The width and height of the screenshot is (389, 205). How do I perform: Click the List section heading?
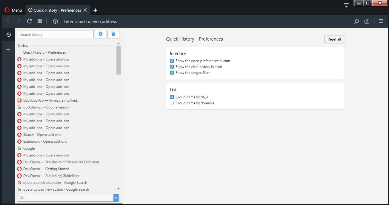click(x=173, y=90)
